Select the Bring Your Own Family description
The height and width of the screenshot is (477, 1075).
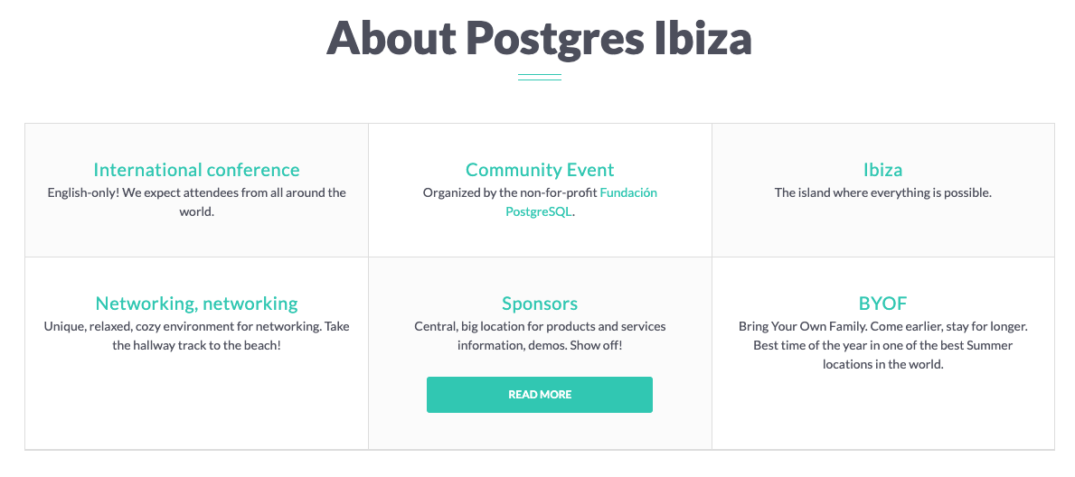(883, 345)
